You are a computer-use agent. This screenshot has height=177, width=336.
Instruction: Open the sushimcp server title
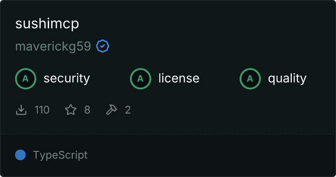pos(47,24)
